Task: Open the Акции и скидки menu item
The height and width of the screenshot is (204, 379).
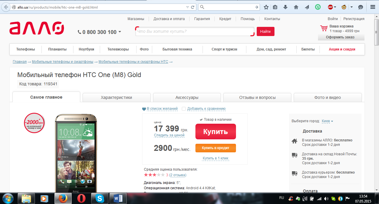Action: click(342, 49)
